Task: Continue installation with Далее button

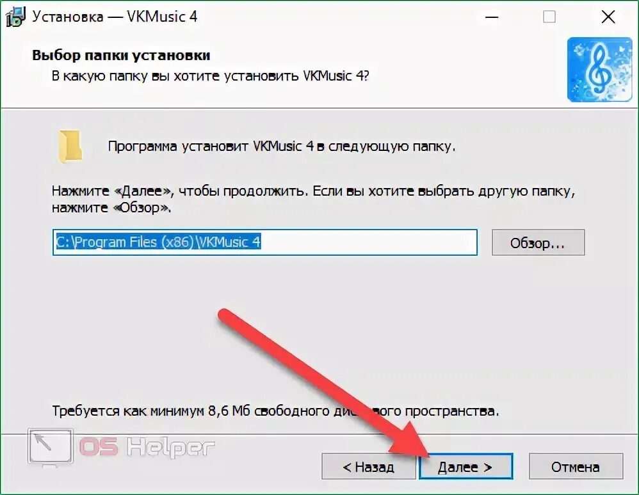Action: tap(465, 466)
